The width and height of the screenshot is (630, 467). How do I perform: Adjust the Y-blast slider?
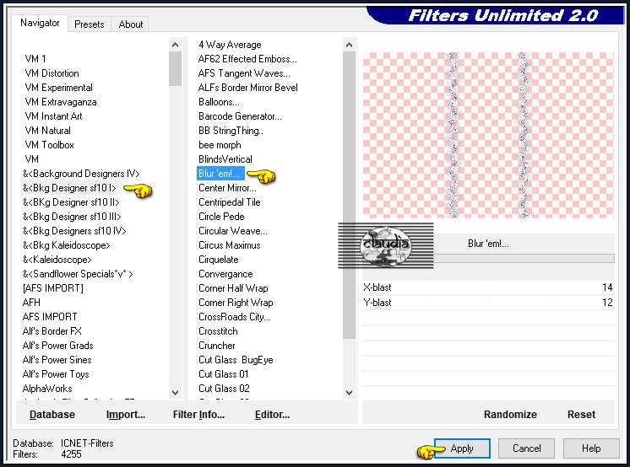click(x=488, y=303)
